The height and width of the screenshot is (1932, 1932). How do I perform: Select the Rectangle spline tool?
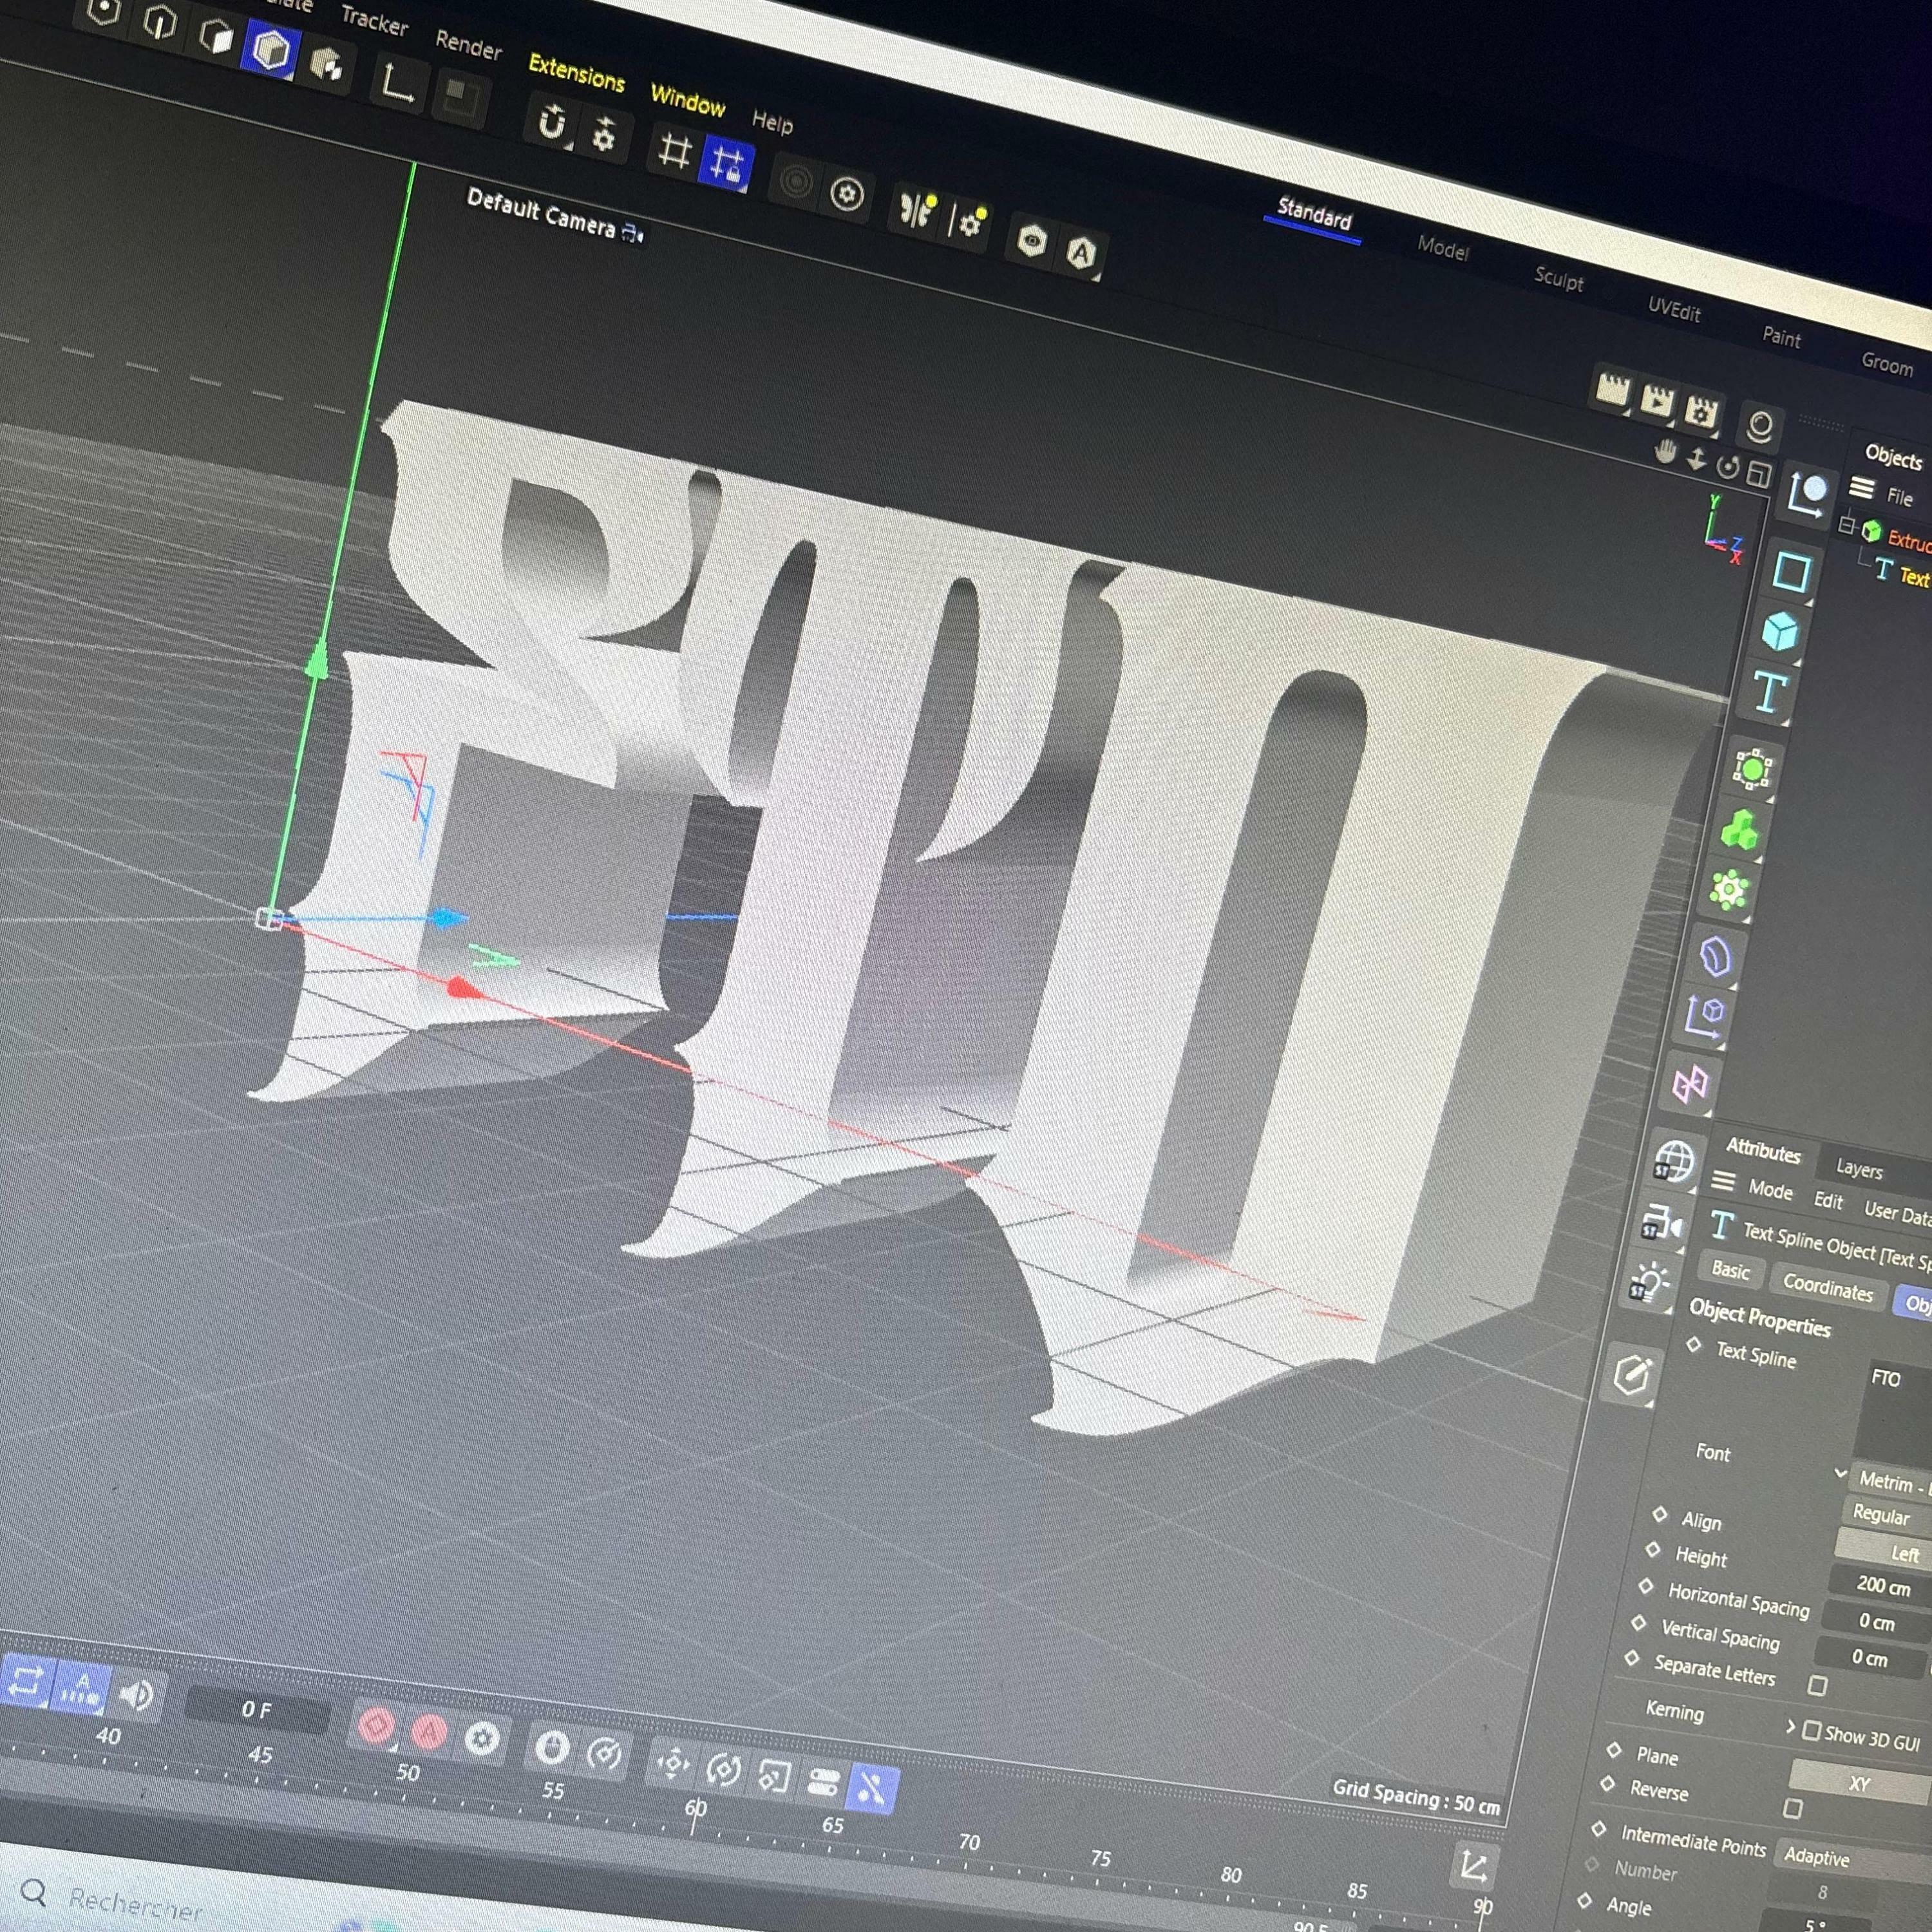(1791, 573)
